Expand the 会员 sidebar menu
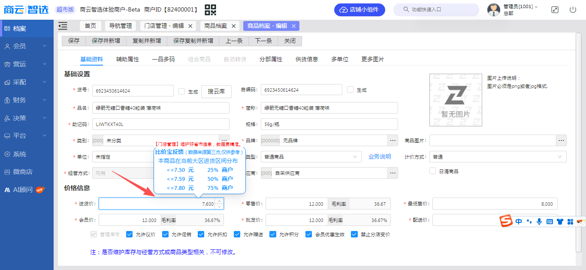 click(27, 46)
